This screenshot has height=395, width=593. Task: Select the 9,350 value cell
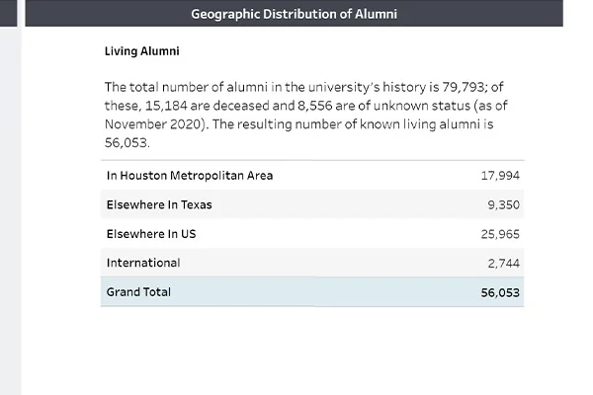(504, 205)
